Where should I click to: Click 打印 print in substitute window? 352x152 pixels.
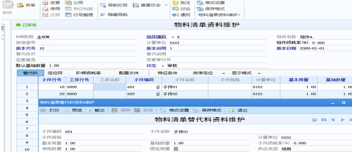tap(50, 110)
